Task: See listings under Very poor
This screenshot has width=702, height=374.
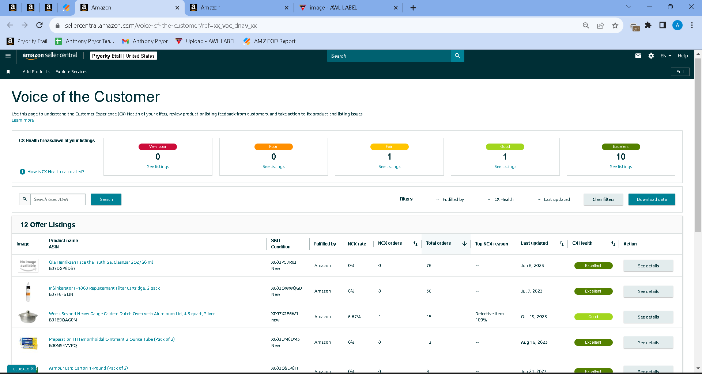Action: pyautogui.click(x=158, y=167)
